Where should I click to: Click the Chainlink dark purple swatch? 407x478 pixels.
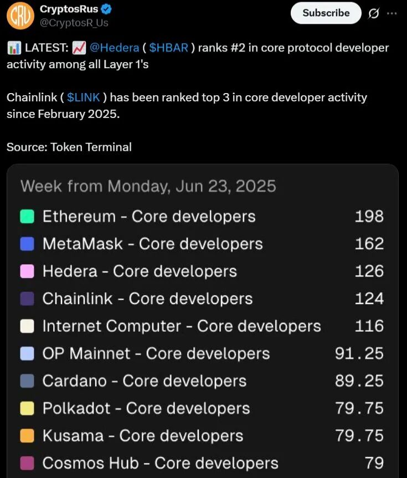click(x=27, y=299)
